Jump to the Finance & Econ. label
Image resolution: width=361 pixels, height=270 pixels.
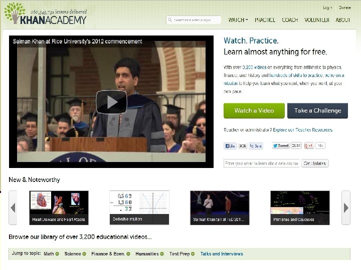pos(108,254)
